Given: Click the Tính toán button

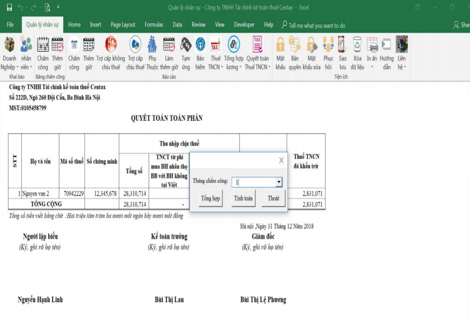Looking at the screenshot, I should [243, 198].
